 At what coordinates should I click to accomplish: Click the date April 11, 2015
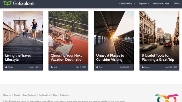tap(171, 67)
